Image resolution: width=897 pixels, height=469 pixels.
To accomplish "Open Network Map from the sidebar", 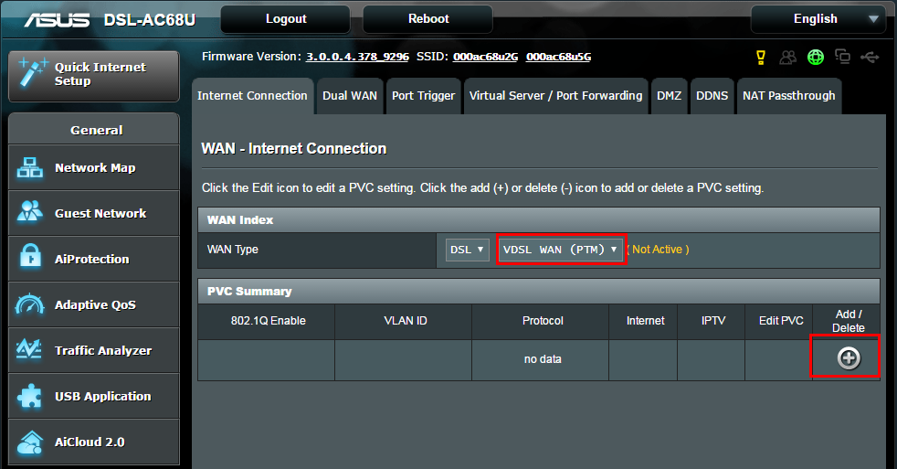I will (94, 168).
